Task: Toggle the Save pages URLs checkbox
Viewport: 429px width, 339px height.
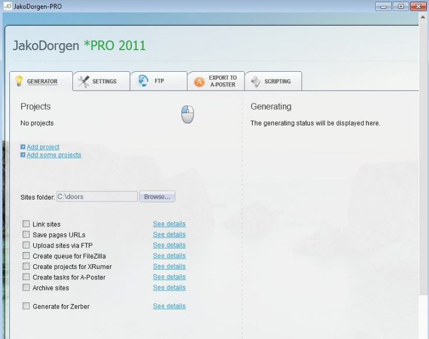Action: (x=26, y=235)
